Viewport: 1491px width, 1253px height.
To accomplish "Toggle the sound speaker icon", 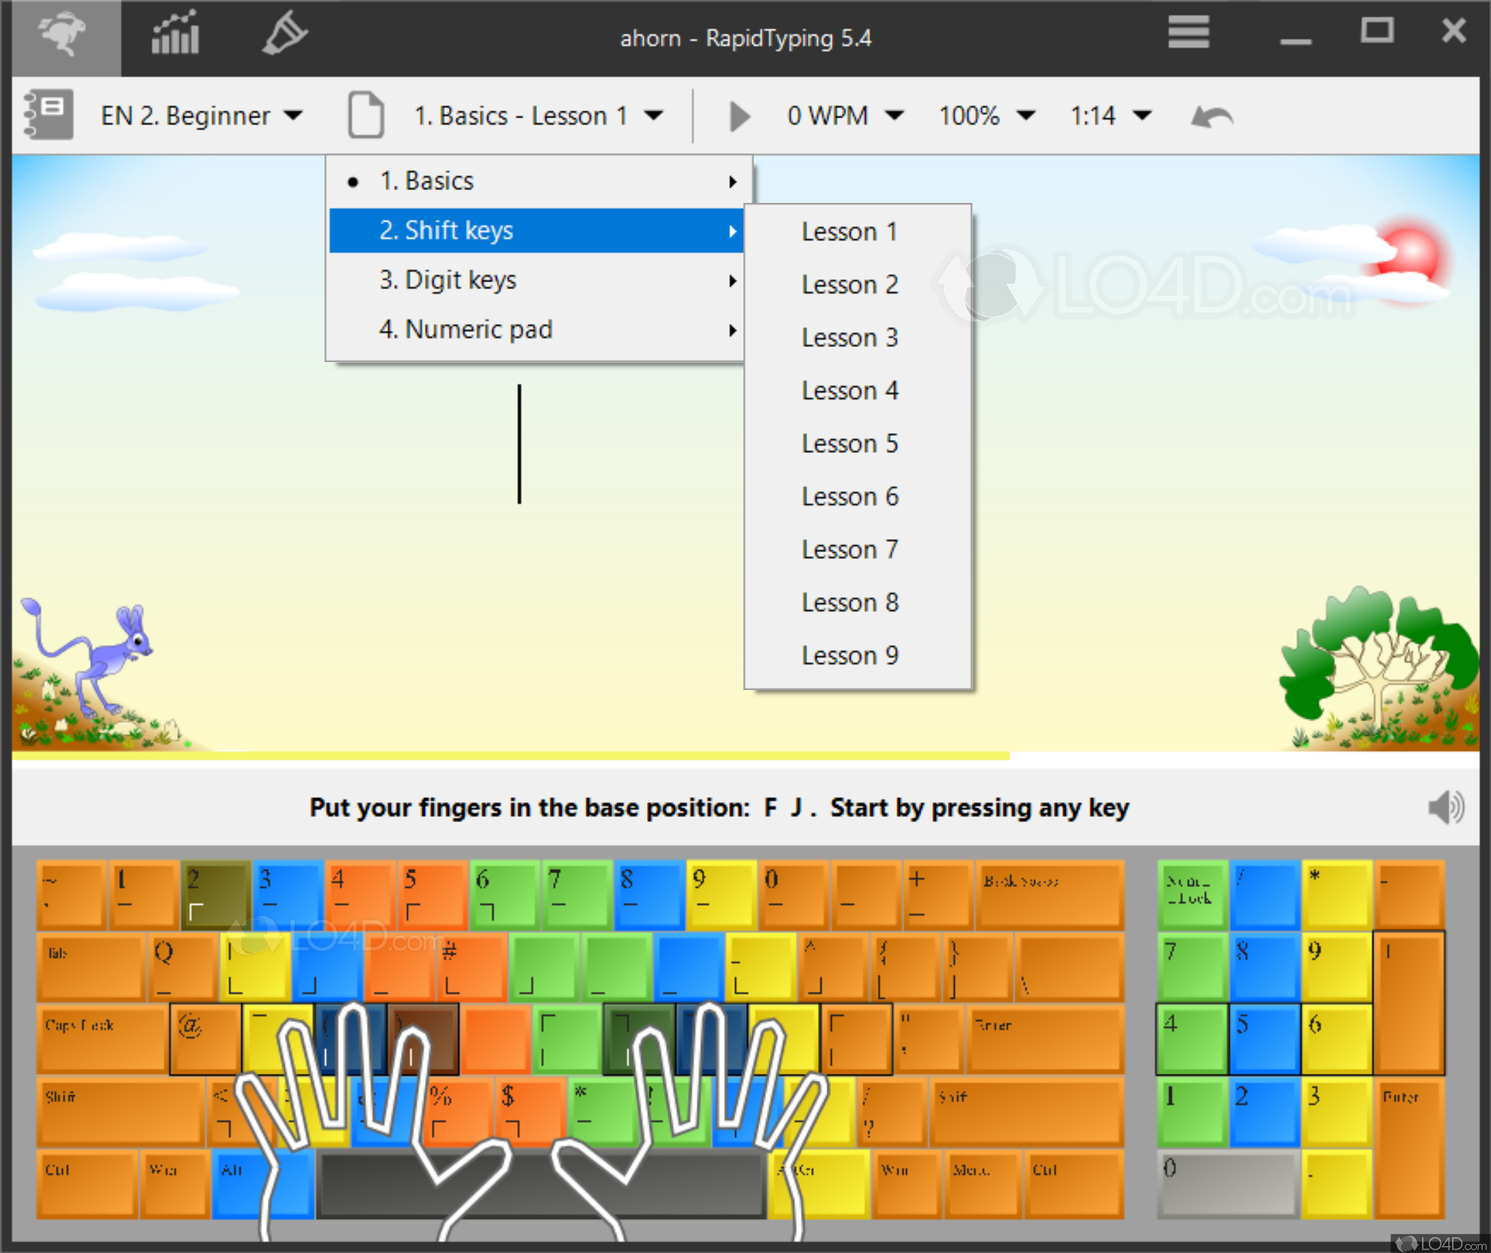I will click(1445, 808).
